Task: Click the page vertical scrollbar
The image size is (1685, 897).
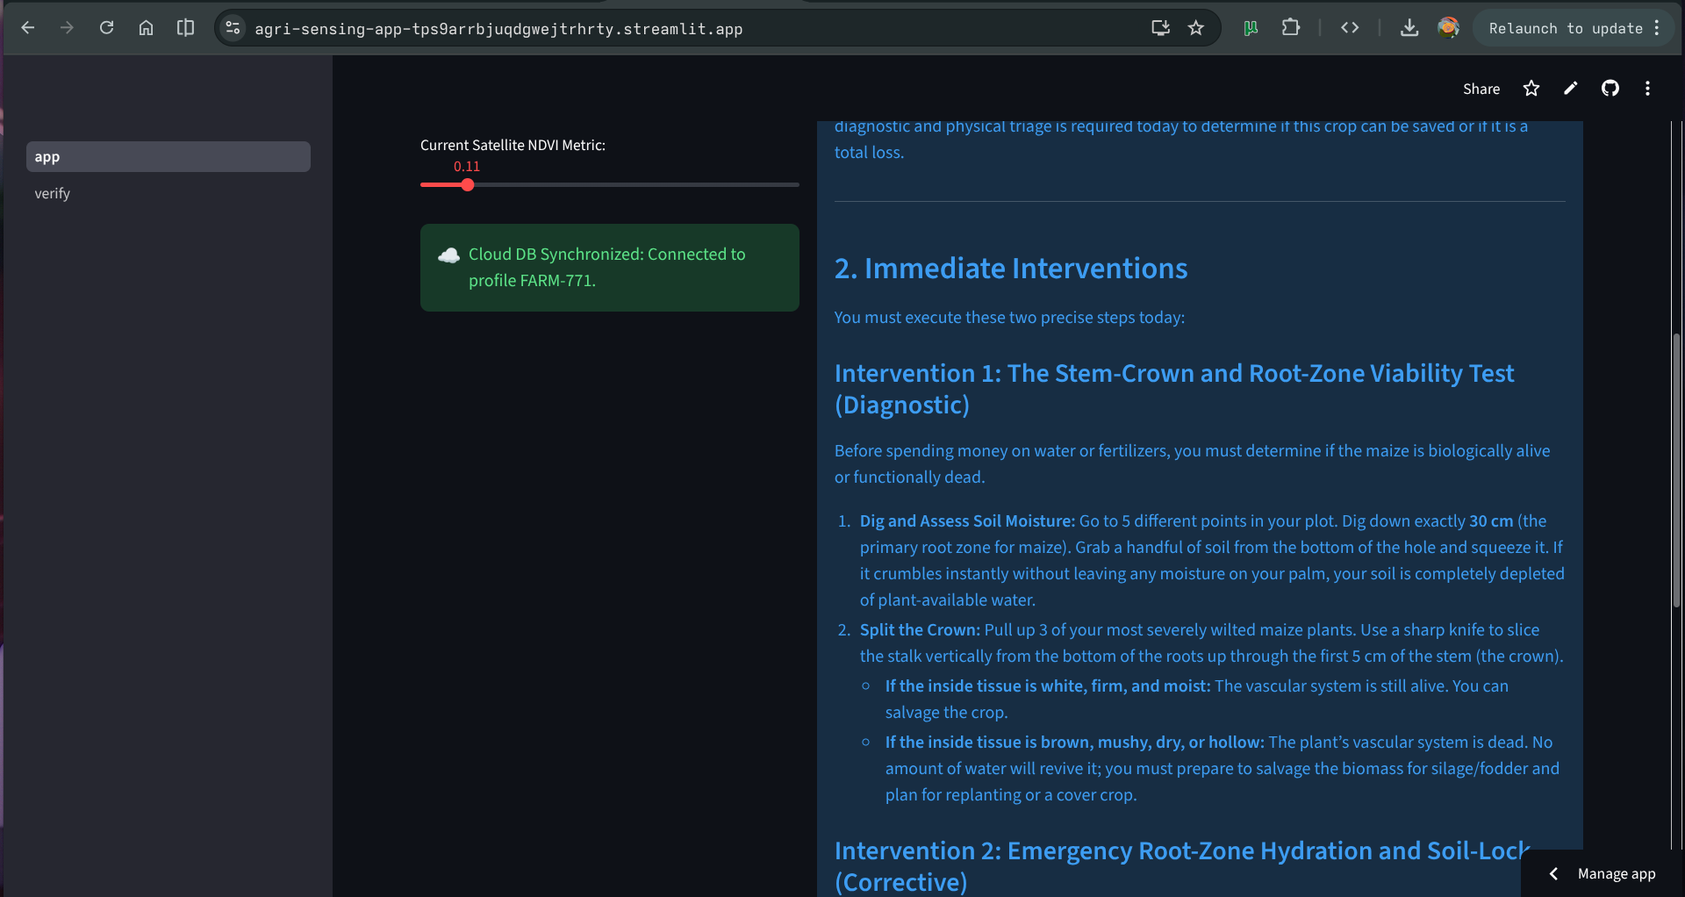Action: pos(1677,470)
